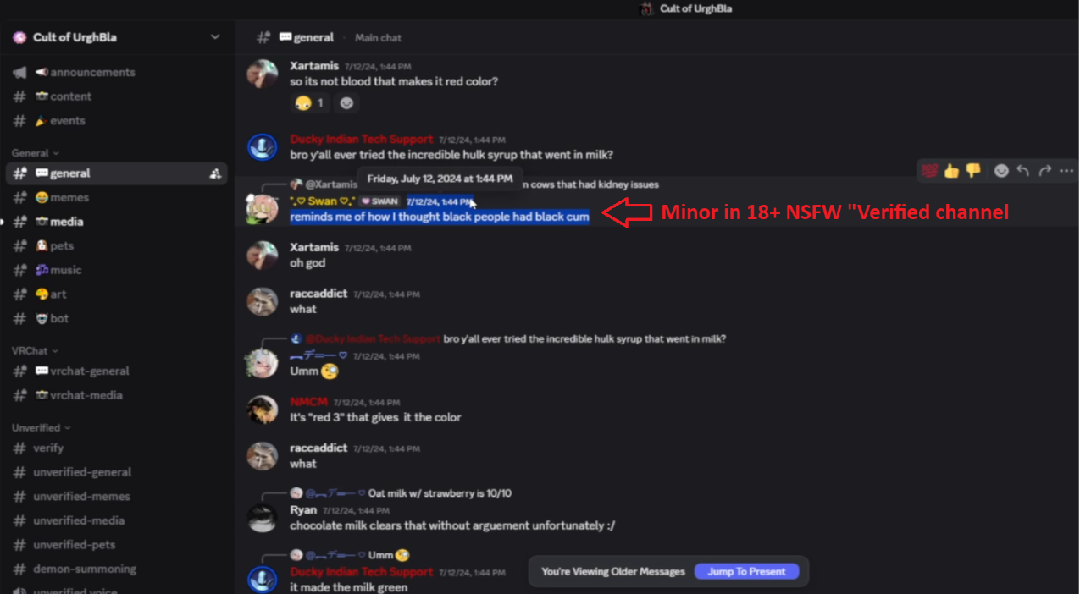Click the Ducky Indian Tech Support username
This screenshot has width=1080, height=594.
coord(361,139)
